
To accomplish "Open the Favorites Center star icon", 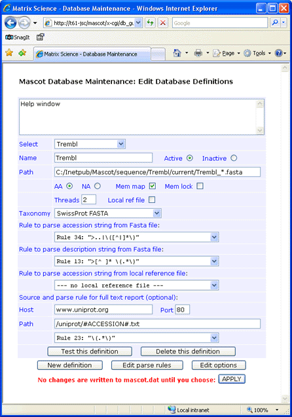I will pyautogui.click(x=9, y=52).
